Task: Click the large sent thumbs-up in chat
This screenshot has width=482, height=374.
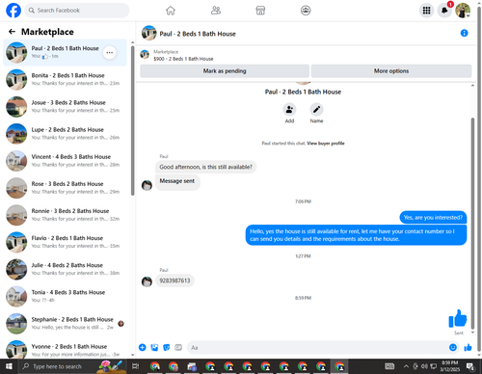Action: (458, 319)
